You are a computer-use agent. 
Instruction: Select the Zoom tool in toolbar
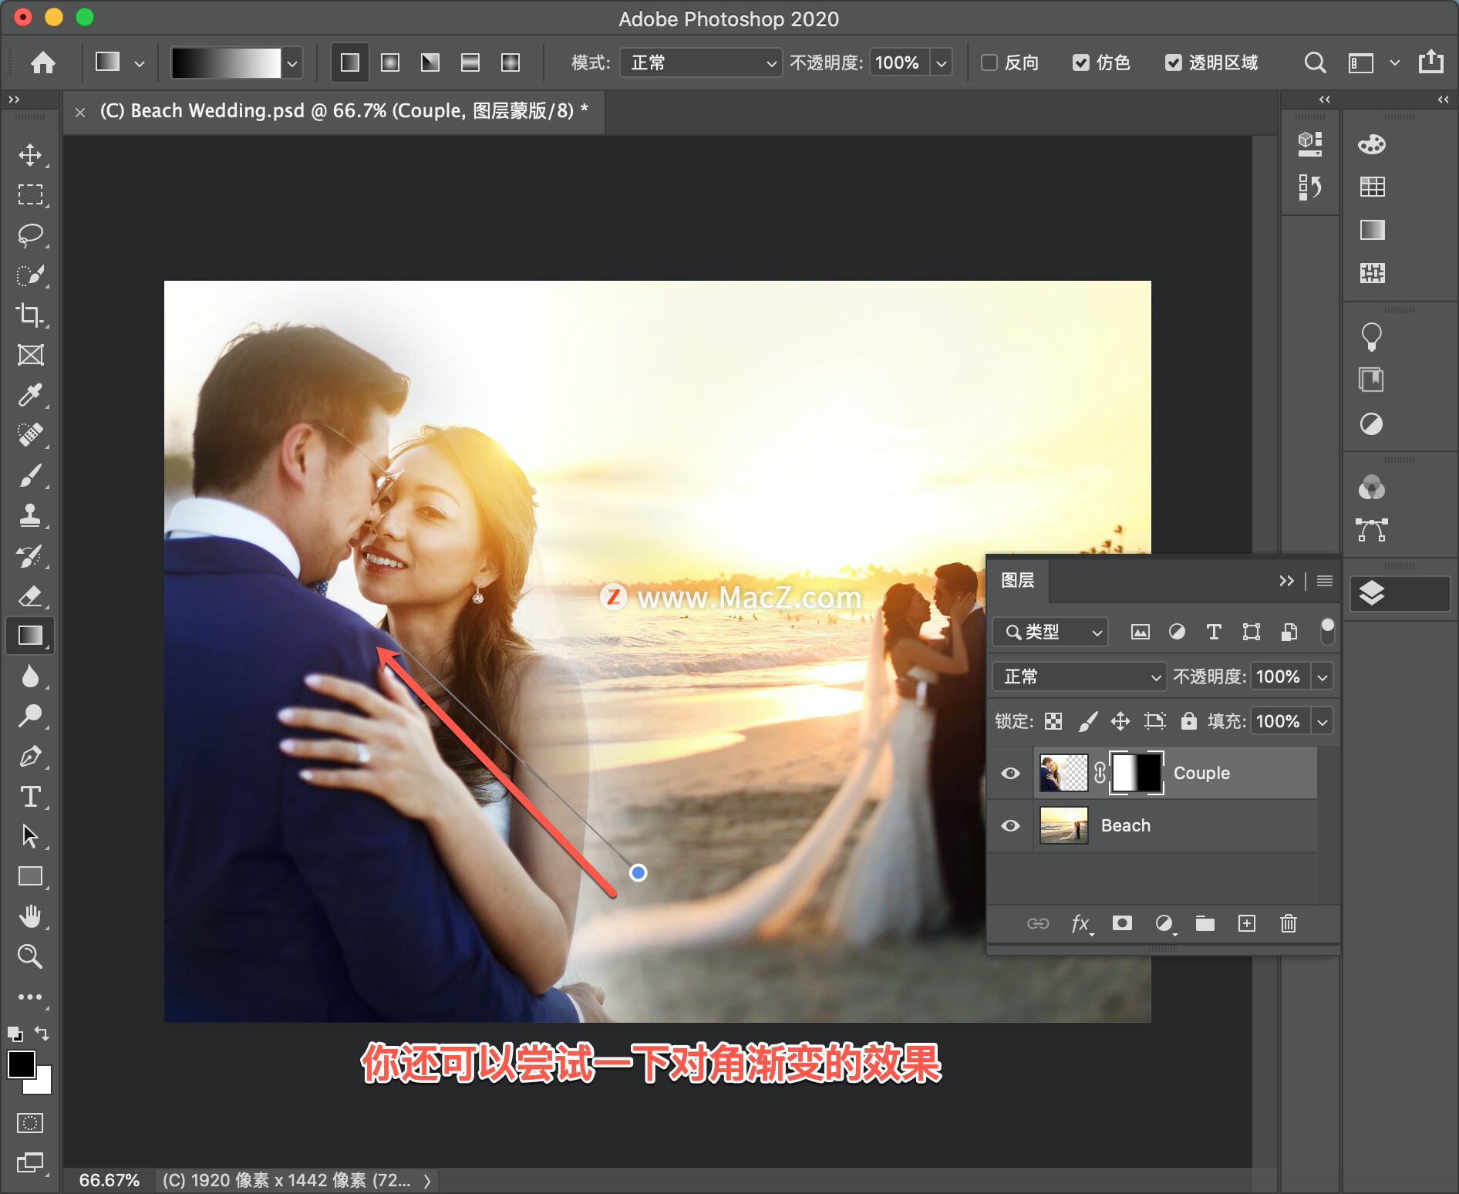click(30, 956)
